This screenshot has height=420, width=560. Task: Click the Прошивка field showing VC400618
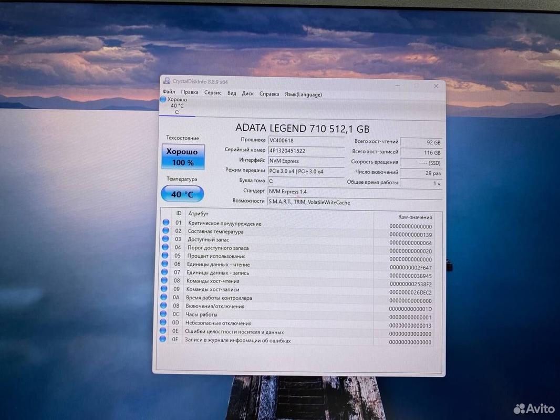tap(306, 140)
